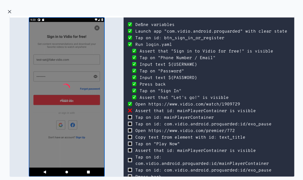This screenshot has height=180, width=303.
Task: Click green check beside Define variables
Action: pyautogui.click(x=130, y=25)
